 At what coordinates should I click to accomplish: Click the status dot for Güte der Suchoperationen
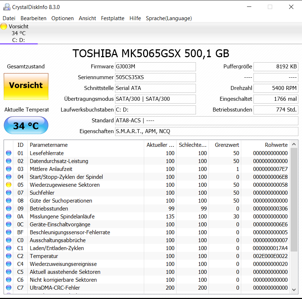(9, 200)
